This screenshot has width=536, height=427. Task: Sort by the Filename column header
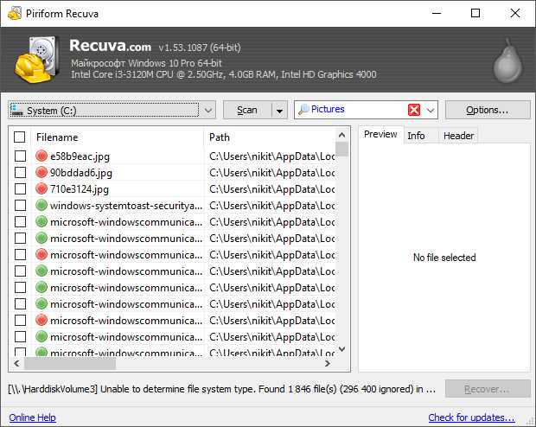tap(118, 137)
